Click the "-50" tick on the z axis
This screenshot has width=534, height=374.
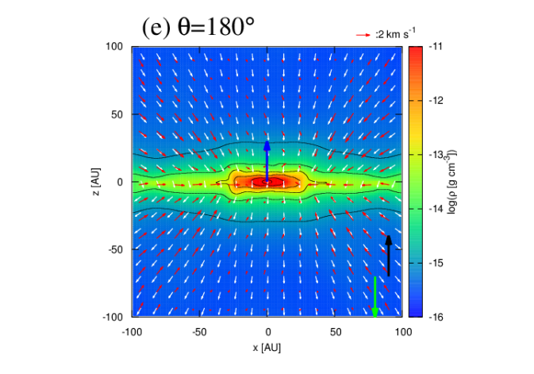(x=116, y=249)
